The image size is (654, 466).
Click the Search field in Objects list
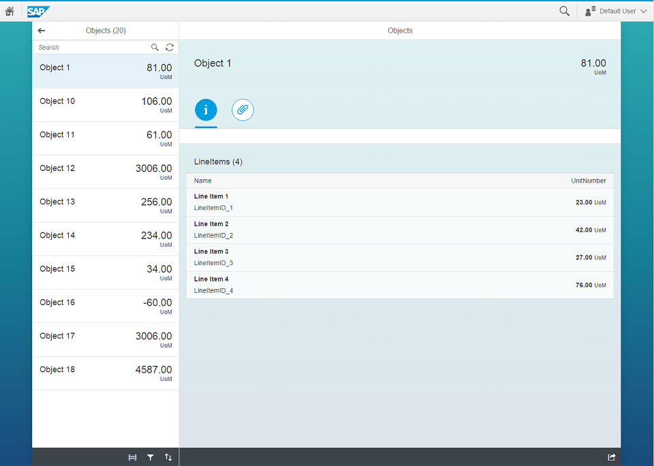[x=92, y=48]
